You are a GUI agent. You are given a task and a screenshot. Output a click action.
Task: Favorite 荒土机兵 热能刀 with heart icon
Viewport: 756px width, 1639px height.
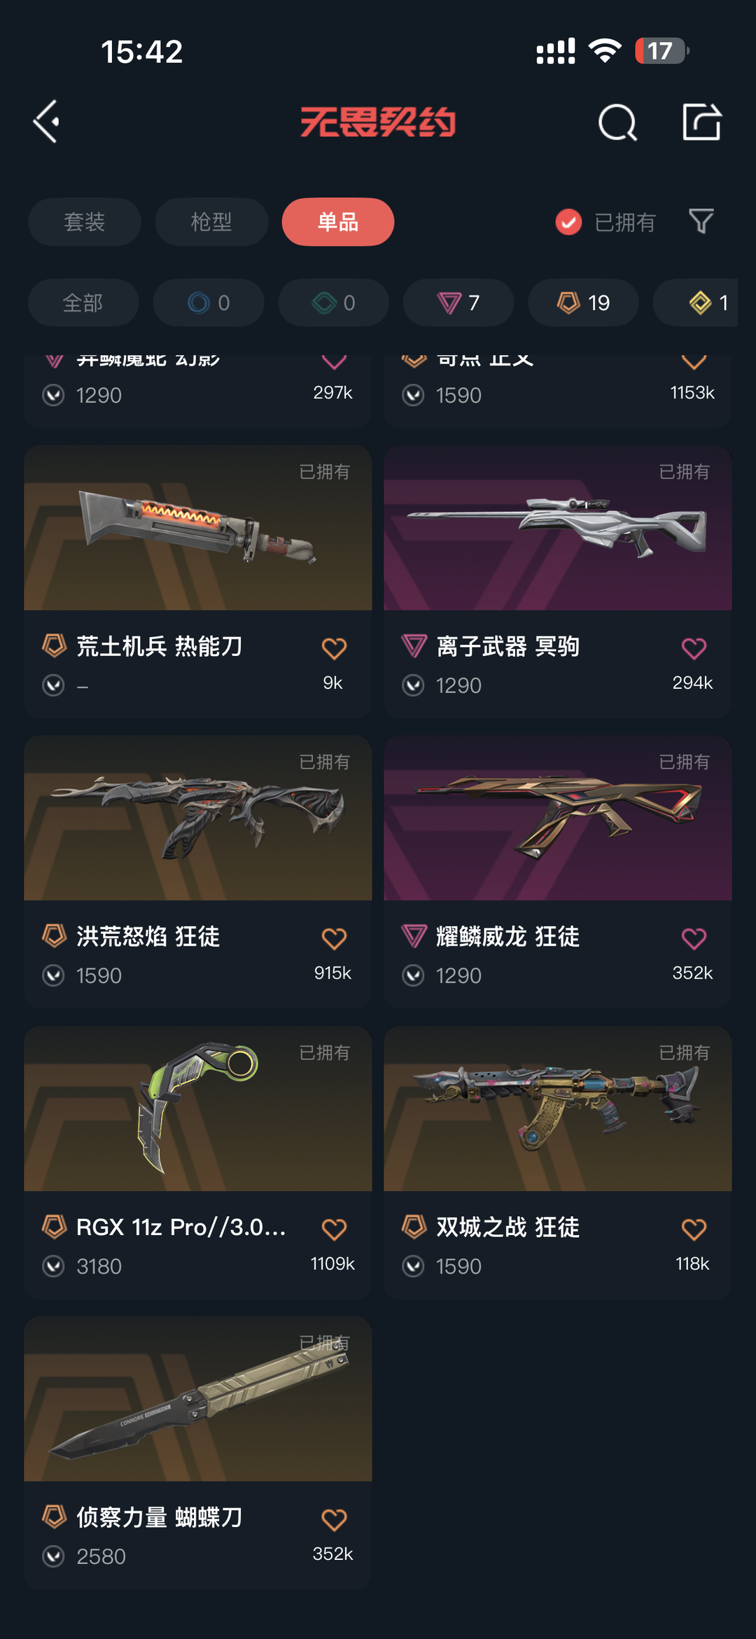334,648
